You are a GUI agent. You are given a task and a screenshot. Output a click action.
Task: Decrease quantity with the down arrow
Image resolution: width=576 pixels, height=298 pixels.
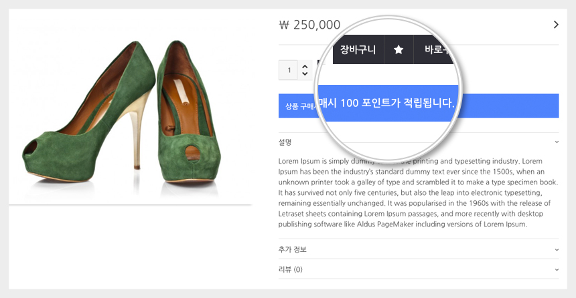tap(305, 73)
